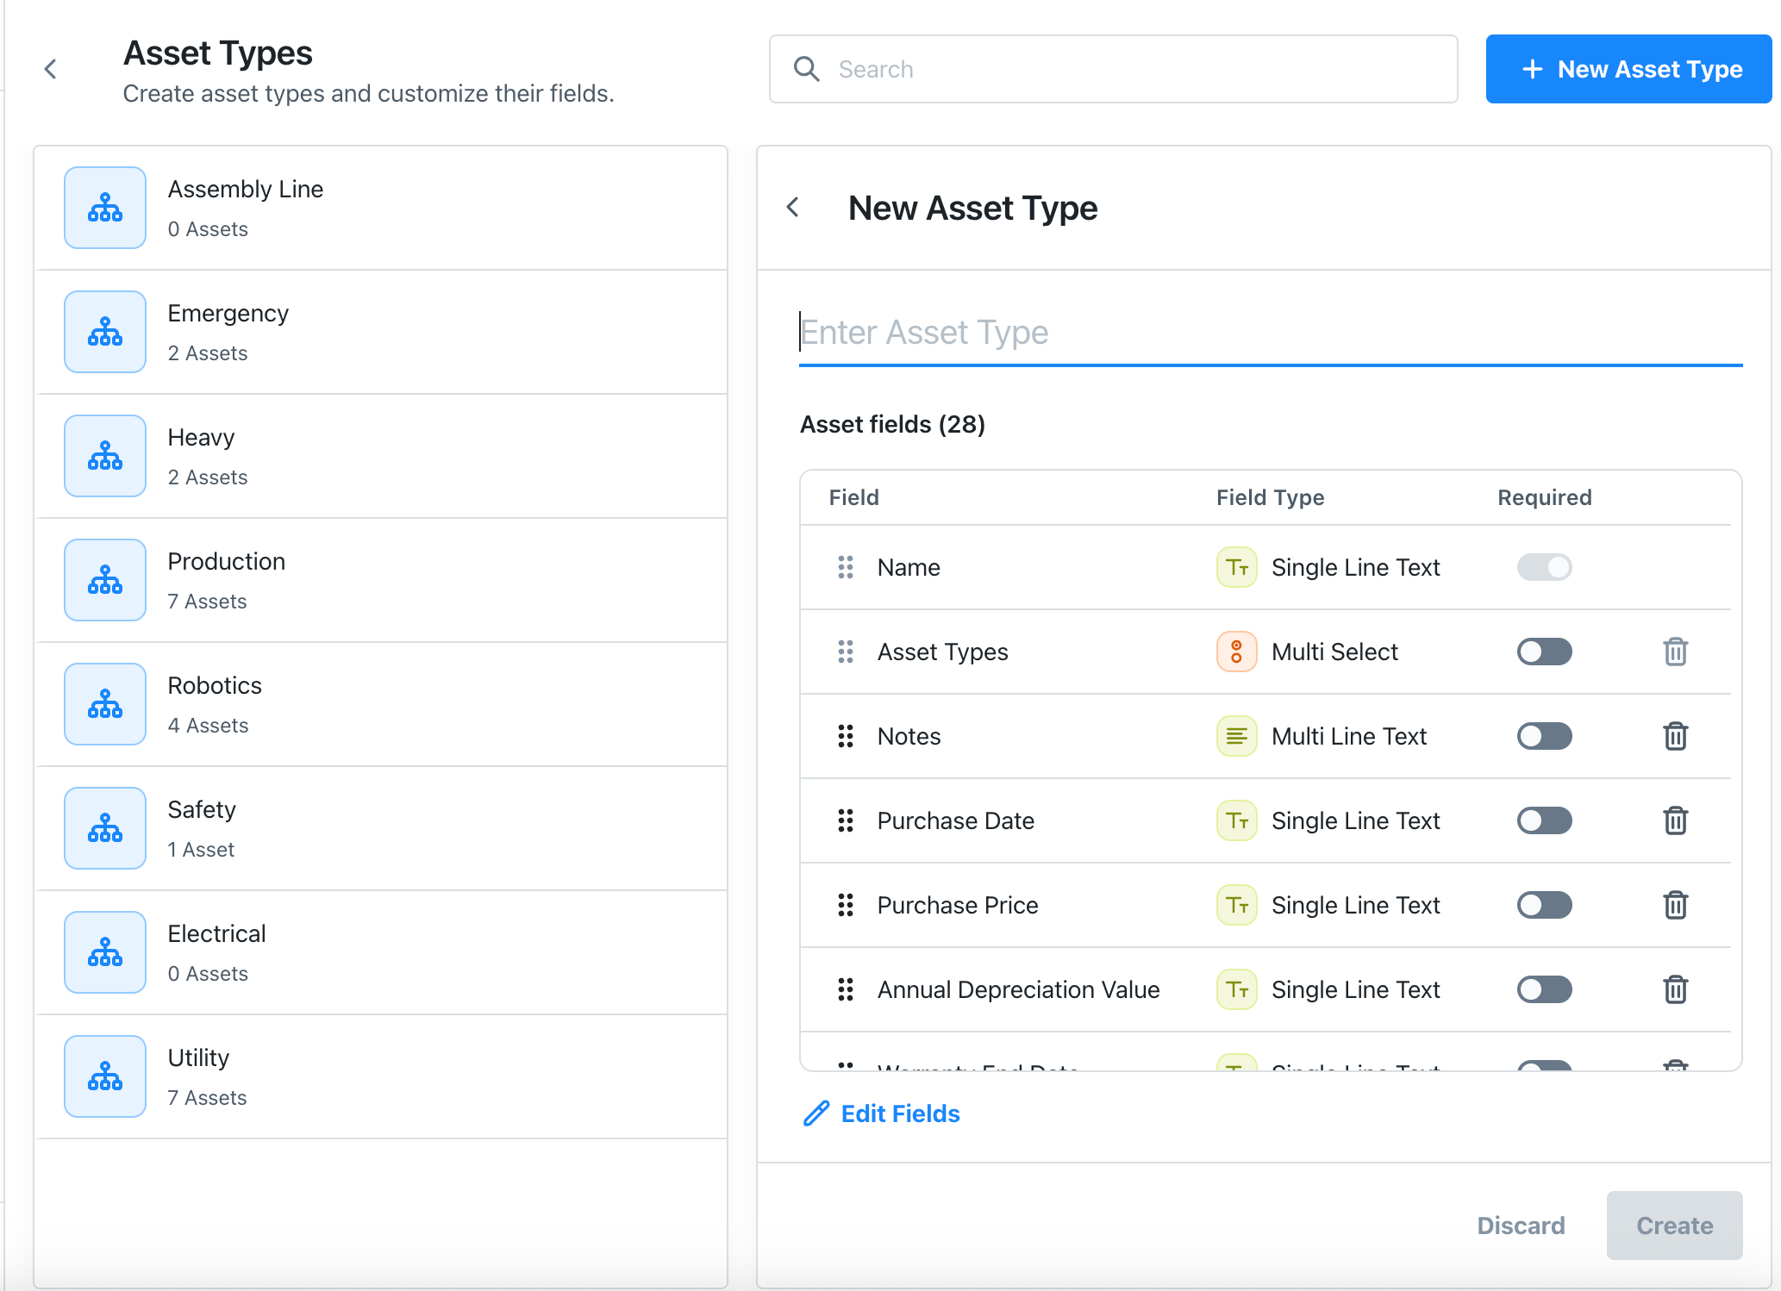
Task: Grab drag handle for Annual Depreciation Value
Action: pos(846,989)
